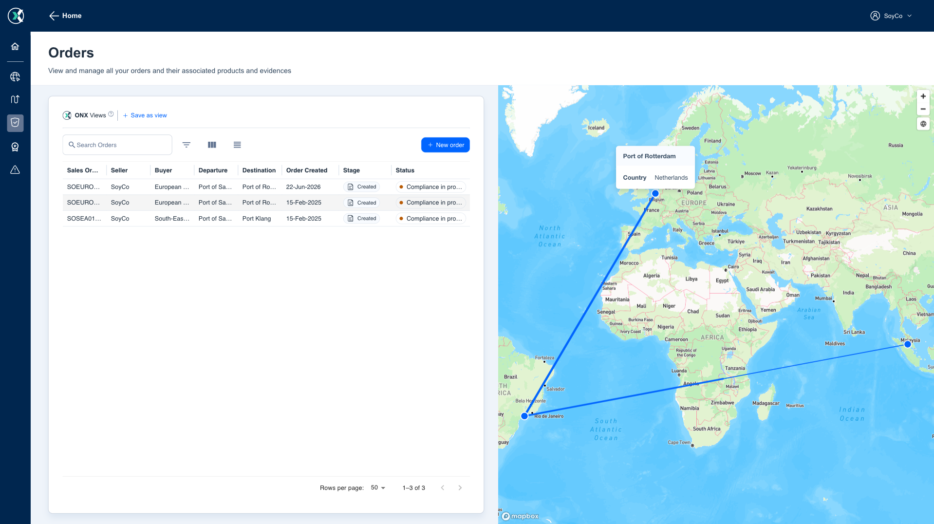The width and height of the screenshot is (934, 524).
Task: Sort by the Order Created column header
Action: [x=307, y=170]
